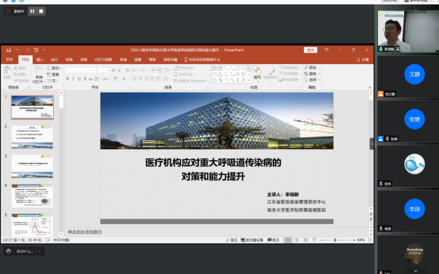Viewport: 439px width, 274px height.
Task: Select the oval shape in the shapes gallery
Action: coord(243,68)
